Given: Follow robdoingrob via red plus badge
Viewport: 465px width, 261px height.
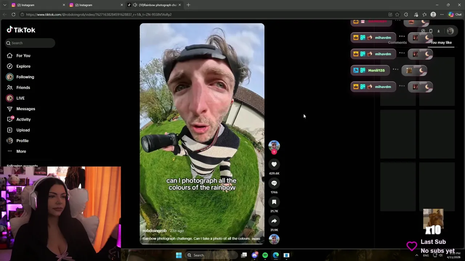Looking at the screenshot, I should click(x=274, y=152).
